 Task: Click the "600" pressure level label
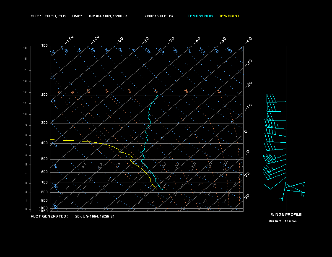(x=44, y=172)
